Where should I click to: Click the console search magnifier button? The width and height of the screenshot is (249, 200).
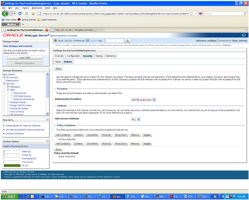pyautogui.click(x=128, y=41)
